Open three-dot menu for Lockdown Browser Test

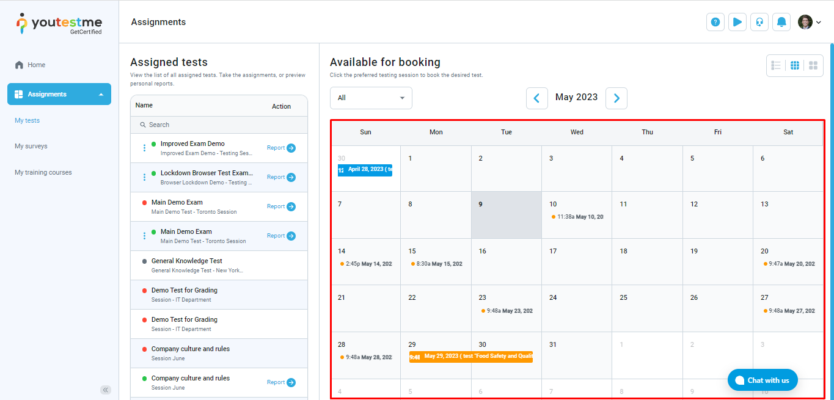click(x=144, y=177)
